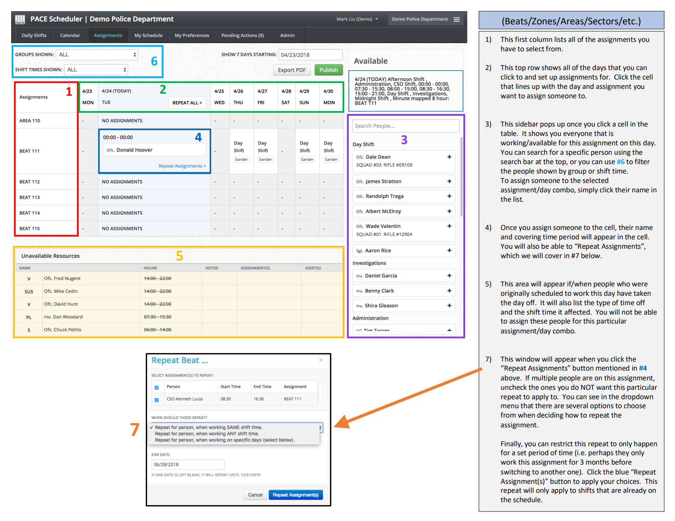Viewport: 675px width, 521px height.
Task: Add Ofc. Dale Dean with plus icon
Action: [449, 157]
